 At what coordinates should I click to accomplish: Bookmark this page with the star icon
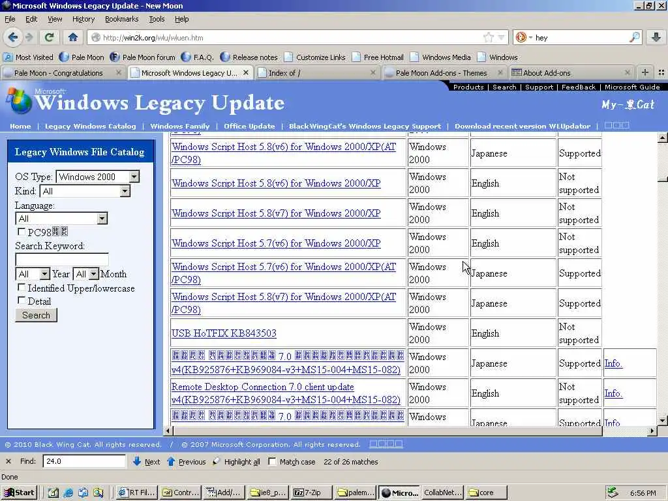(488, 37)
